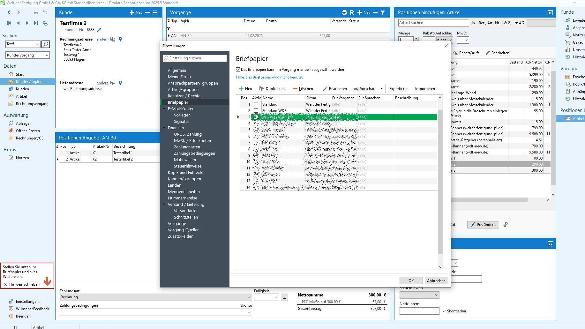Image resolution: width=585 pixels, height=329 pixels.
Task: Close hint via Hinweis schließen
Action: coord(22,284)
